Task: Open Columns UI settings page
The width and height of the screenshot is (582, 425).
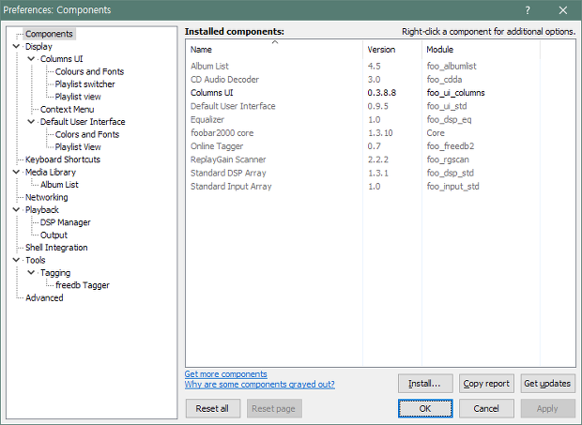Action: [x=62, y=59]
